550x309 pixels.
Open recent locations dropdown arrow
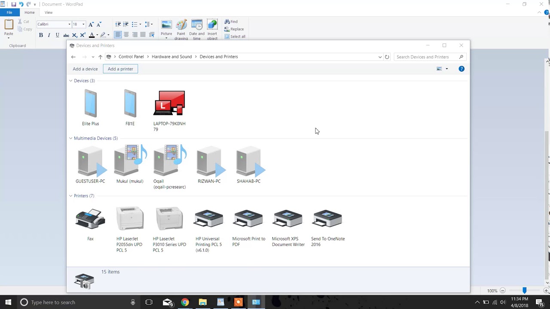pos(93,57)
